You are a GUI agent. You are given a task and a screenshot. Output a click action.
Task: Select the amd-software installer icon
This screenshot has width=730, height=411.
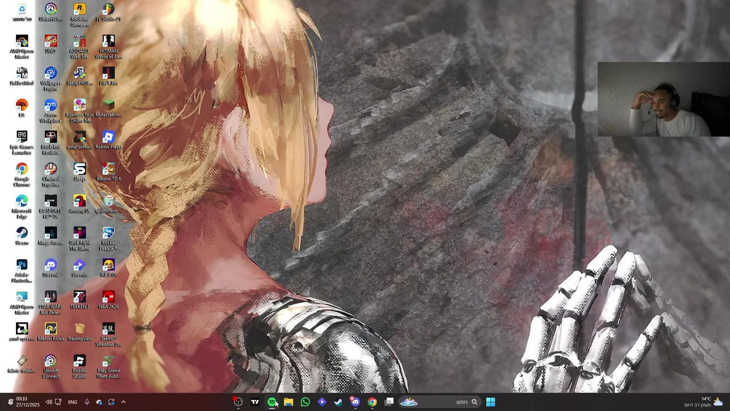[80, 140]
